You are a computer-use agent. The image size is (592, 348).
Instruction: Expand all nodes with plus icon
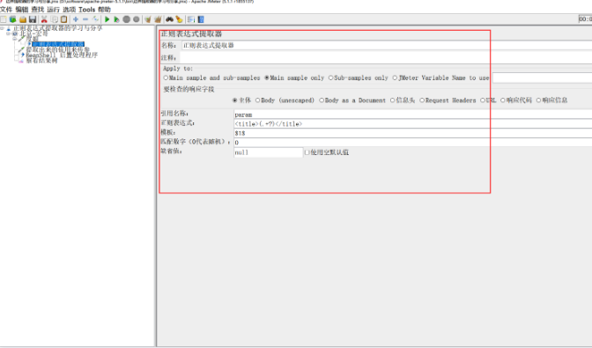(x=76, y=19)
